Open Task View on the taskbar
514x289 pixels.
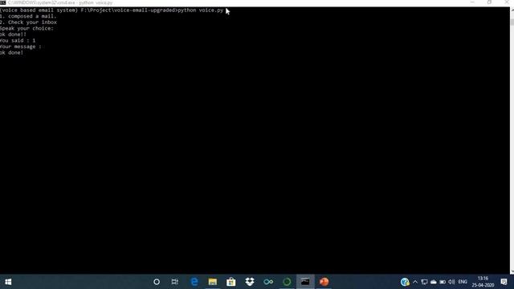click(175, 282)
